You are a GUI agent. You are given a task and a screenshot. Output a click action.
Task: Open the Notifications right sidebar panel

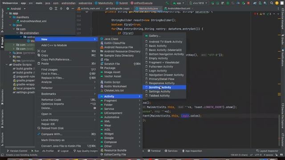(283, 57)
